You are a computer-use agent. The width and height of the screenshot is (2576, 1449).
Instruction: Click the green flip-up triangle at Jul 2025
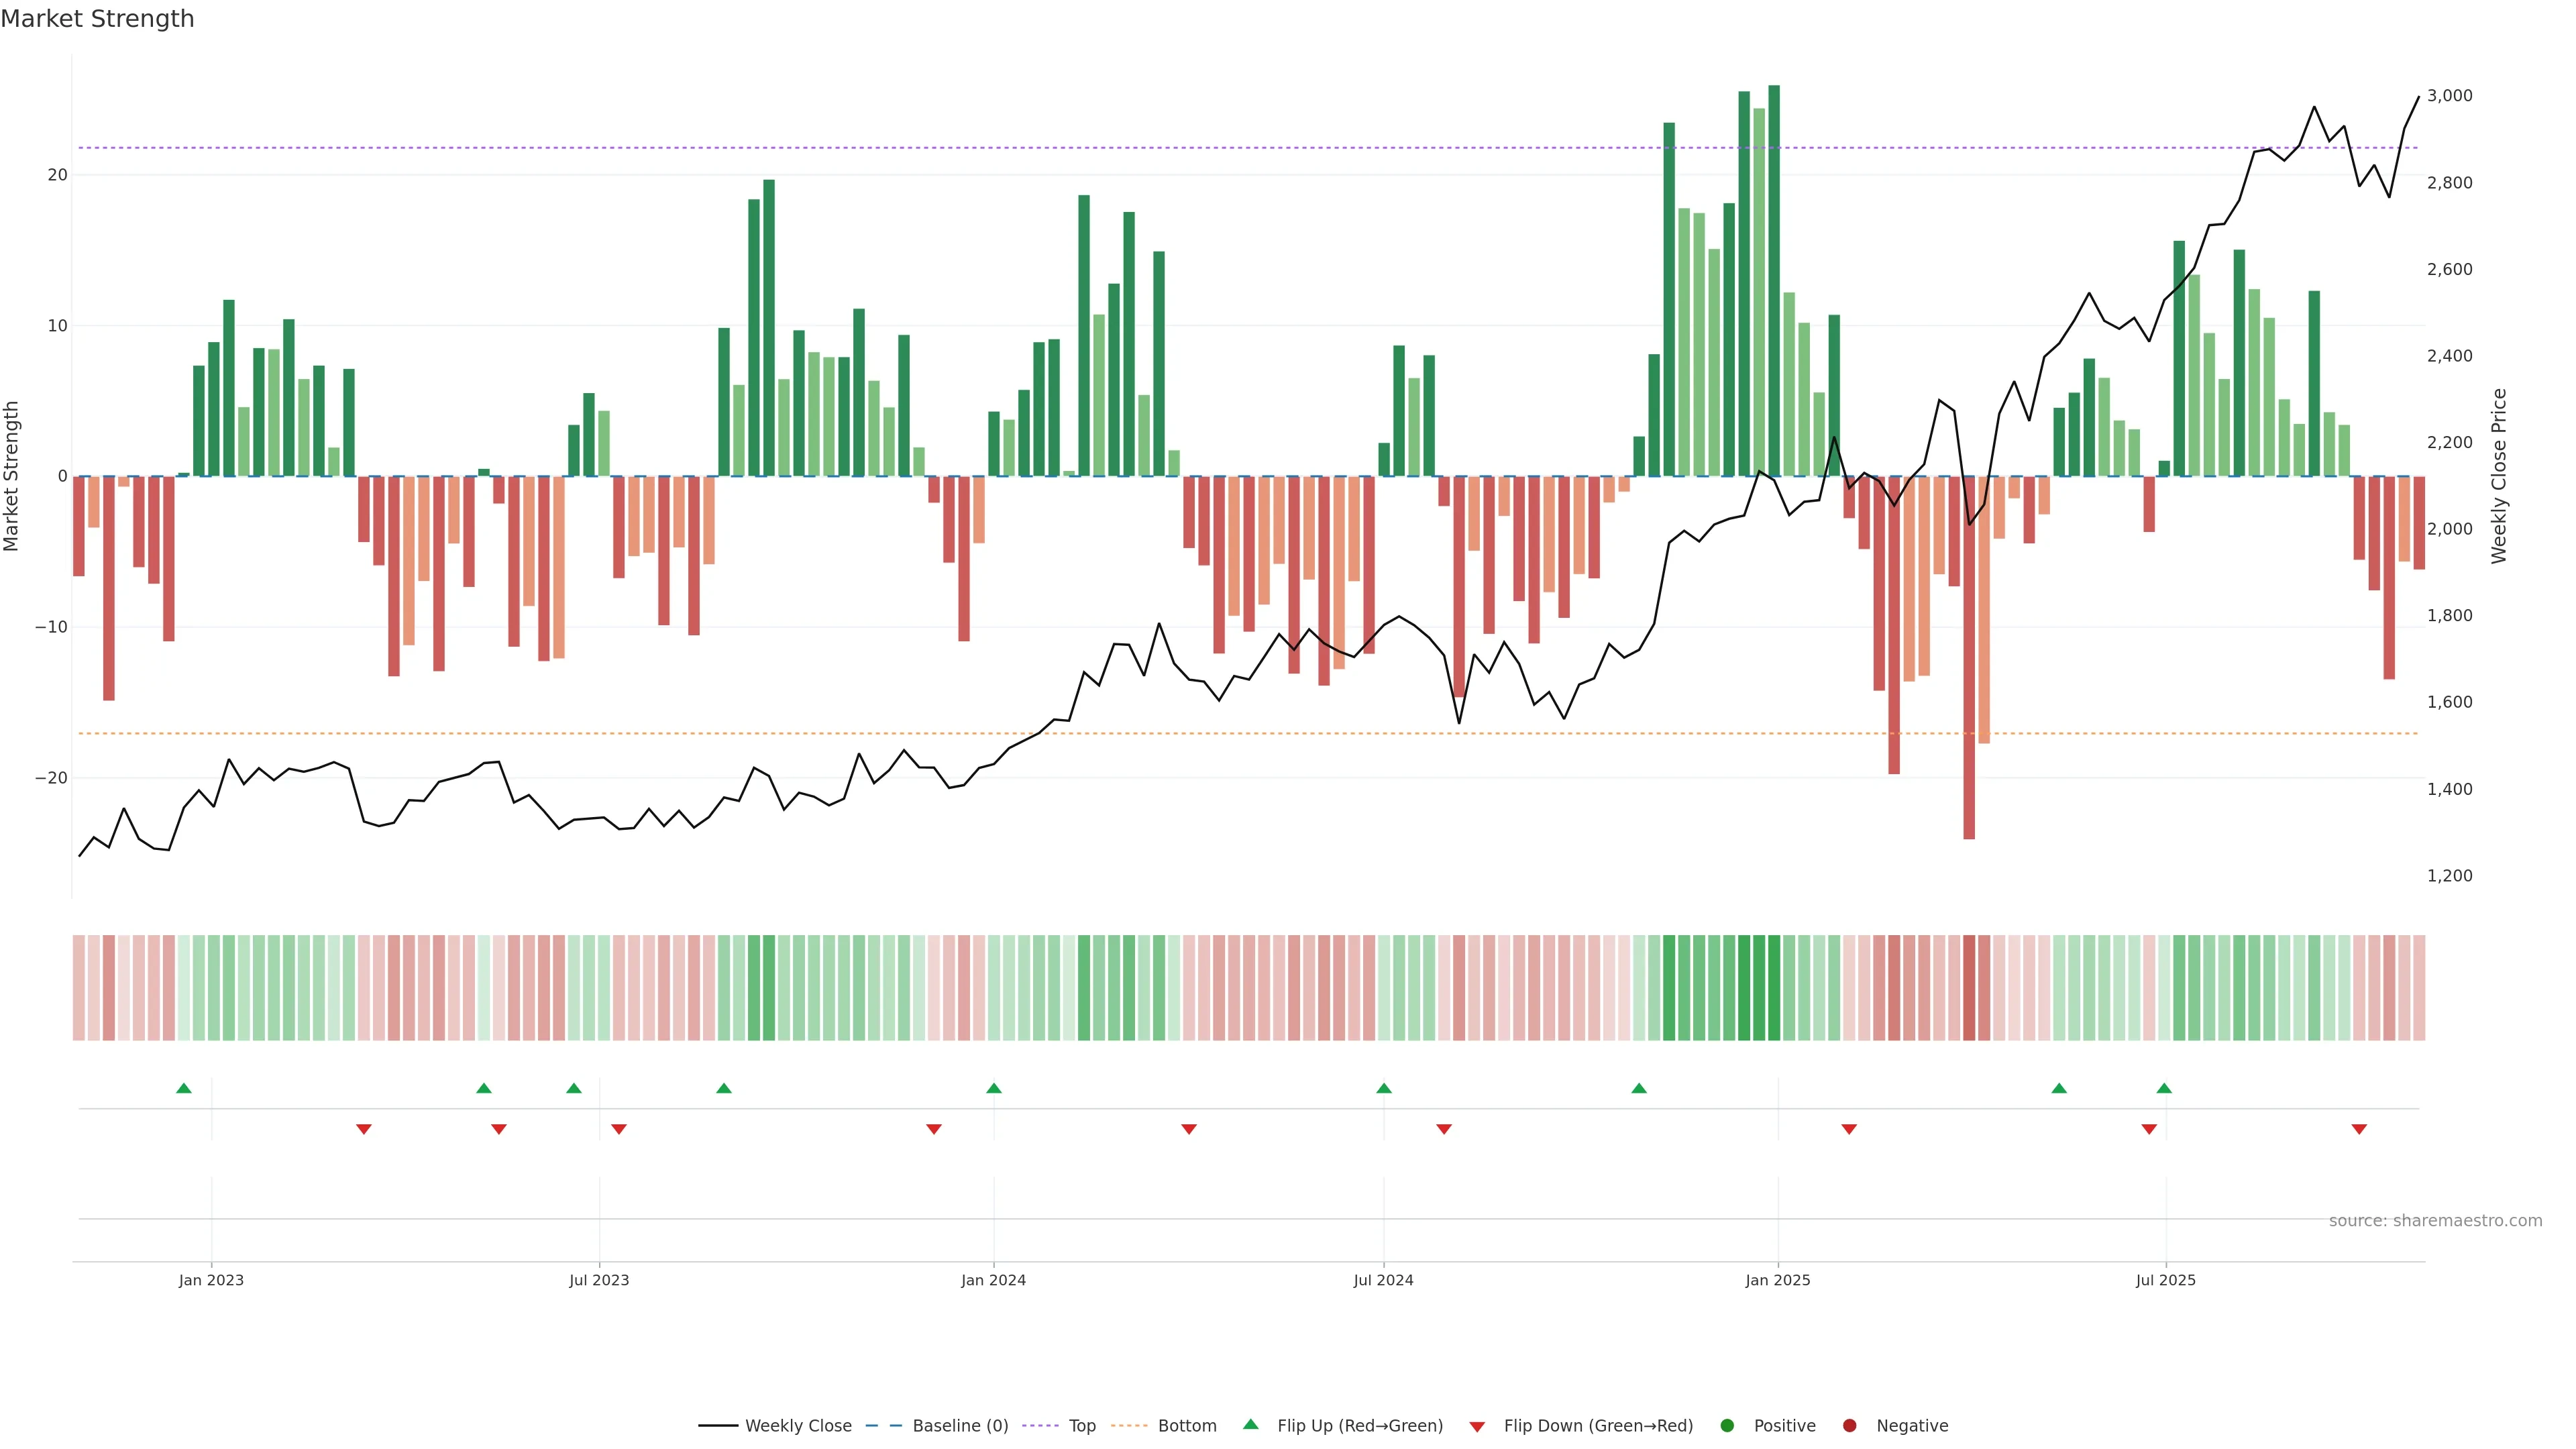tap(2164, 1088)
